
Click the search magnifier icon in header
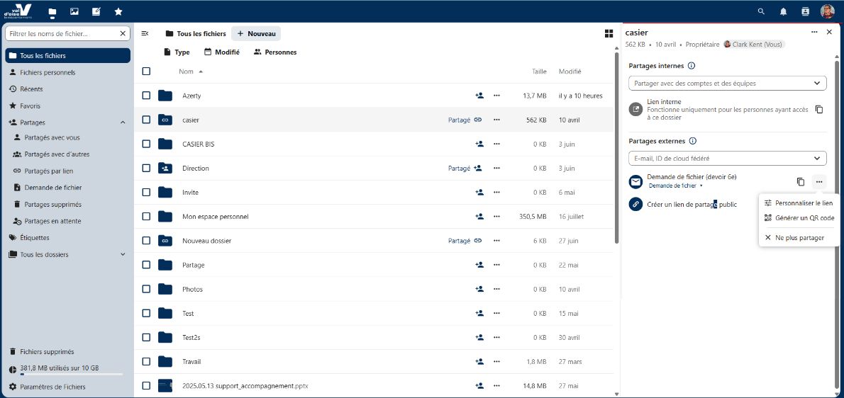761,11
